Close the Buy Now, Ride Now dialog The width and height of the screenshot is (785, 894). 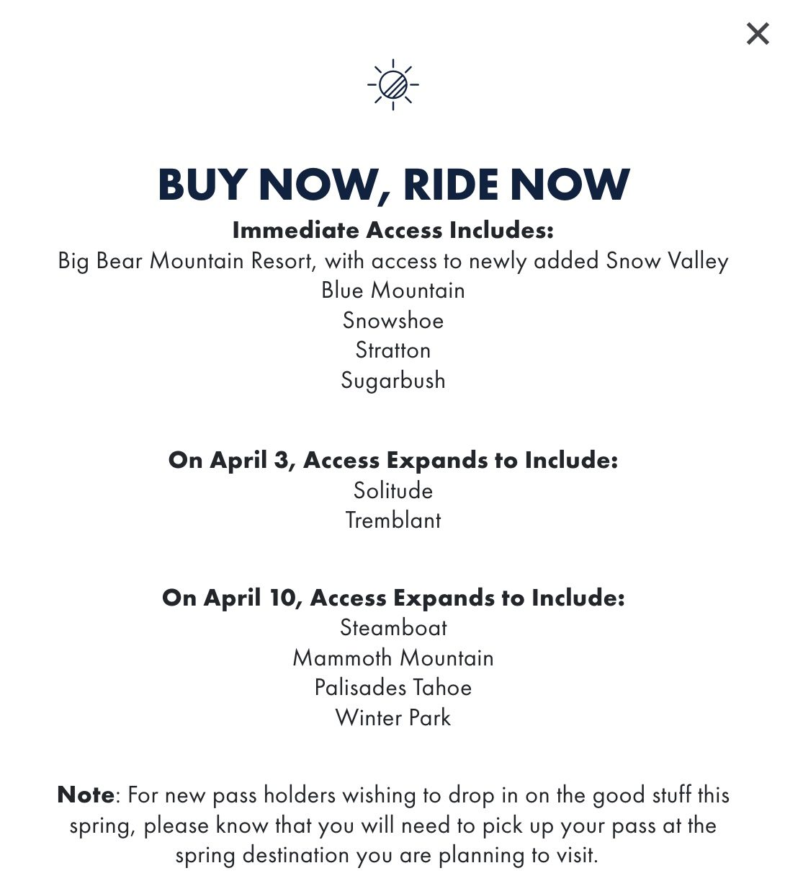(757, 32)
